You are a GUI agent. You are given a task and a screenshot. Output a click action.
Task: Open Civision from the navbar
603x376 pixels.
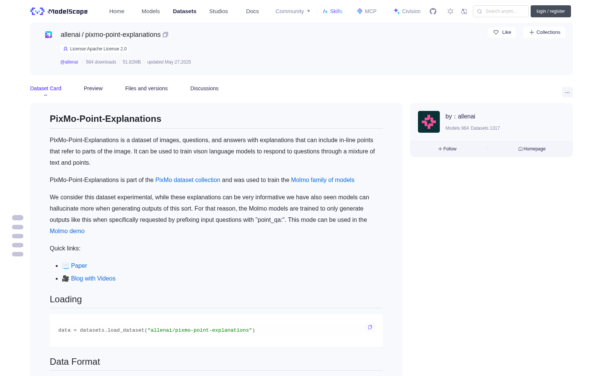coord(407,11)
